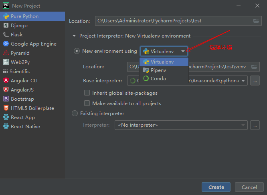The image size is (267, 195).
Task: Expand Base interpreter dropdown arrow
Action: pyautogui.click(x=243, y=81)
